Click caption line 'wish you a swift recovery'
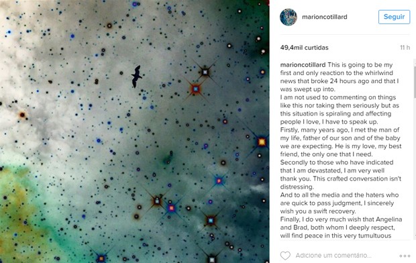Viewport: 416px width, 263px height. click(x=317, y=211)
